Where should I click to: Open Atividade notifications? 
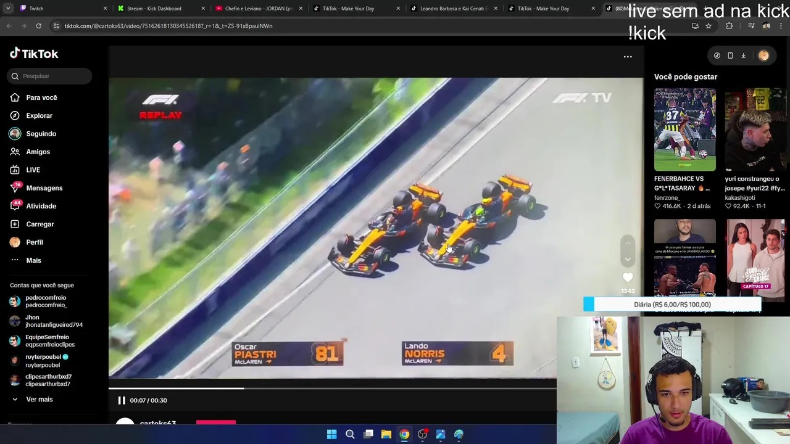[41, 206]
